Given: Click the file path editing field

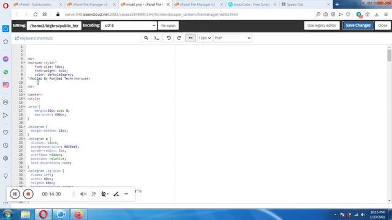Looking at the screenshot, I should [x=54, y=26].
